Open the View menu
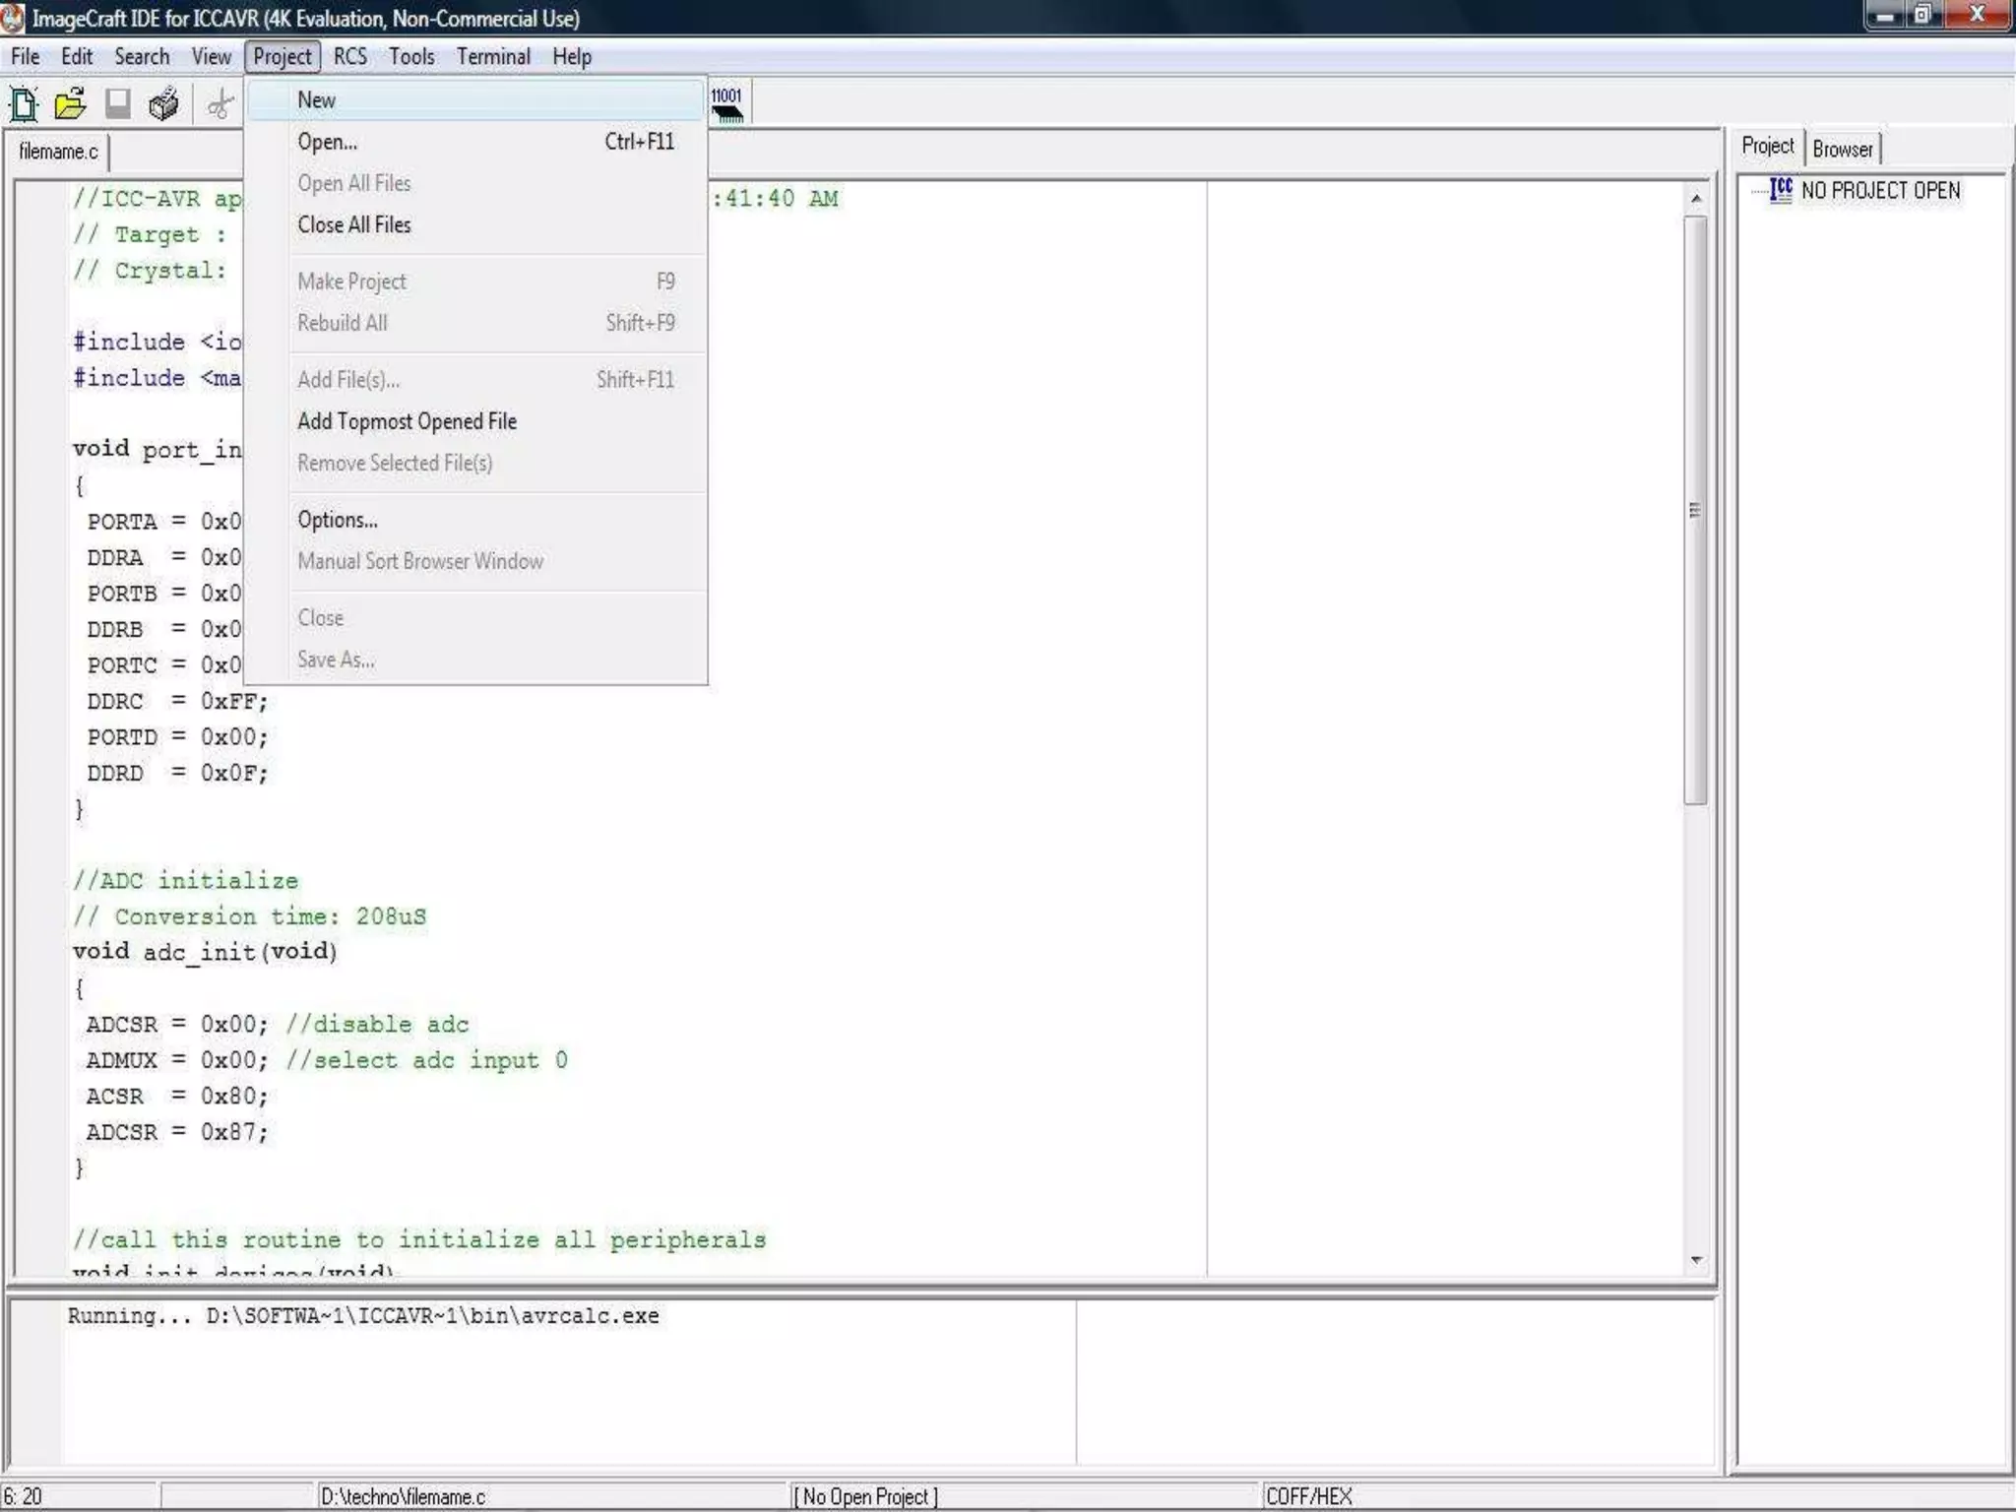 (x=212, y=57)
